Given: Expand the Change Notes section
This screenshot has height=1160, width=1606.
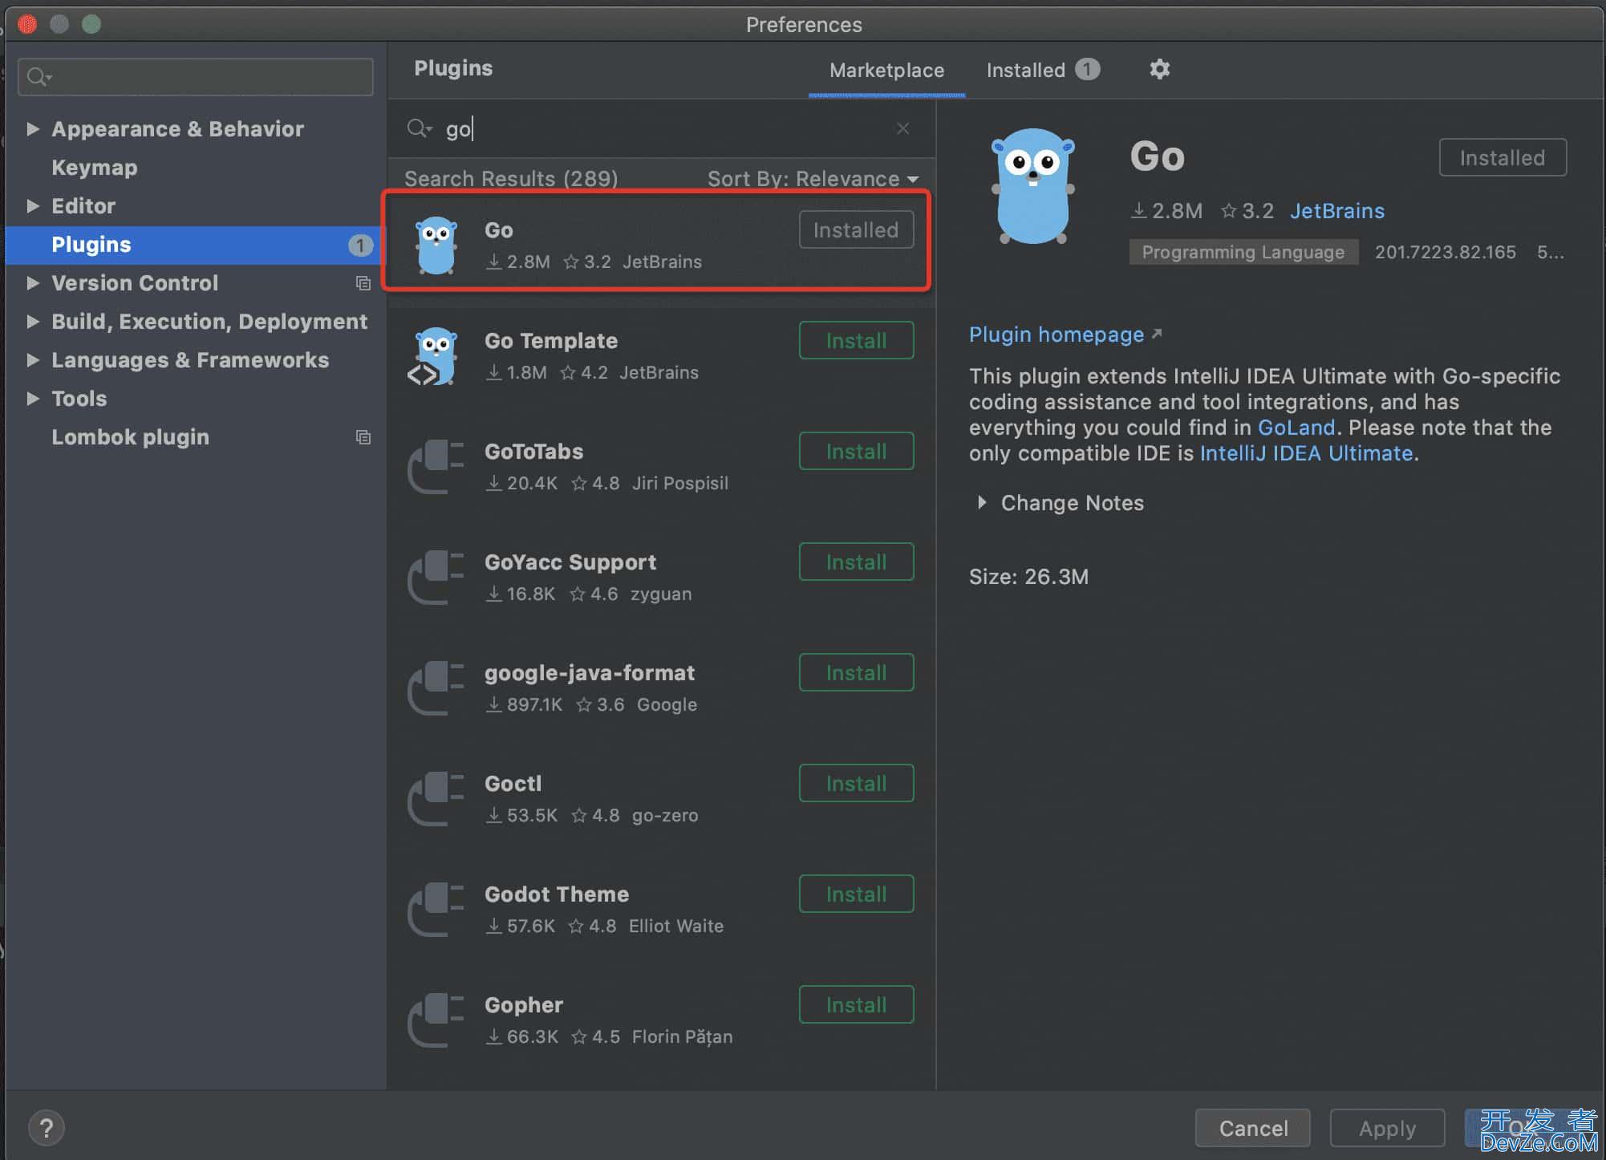Looking at the screenshot, I should 981,502.
